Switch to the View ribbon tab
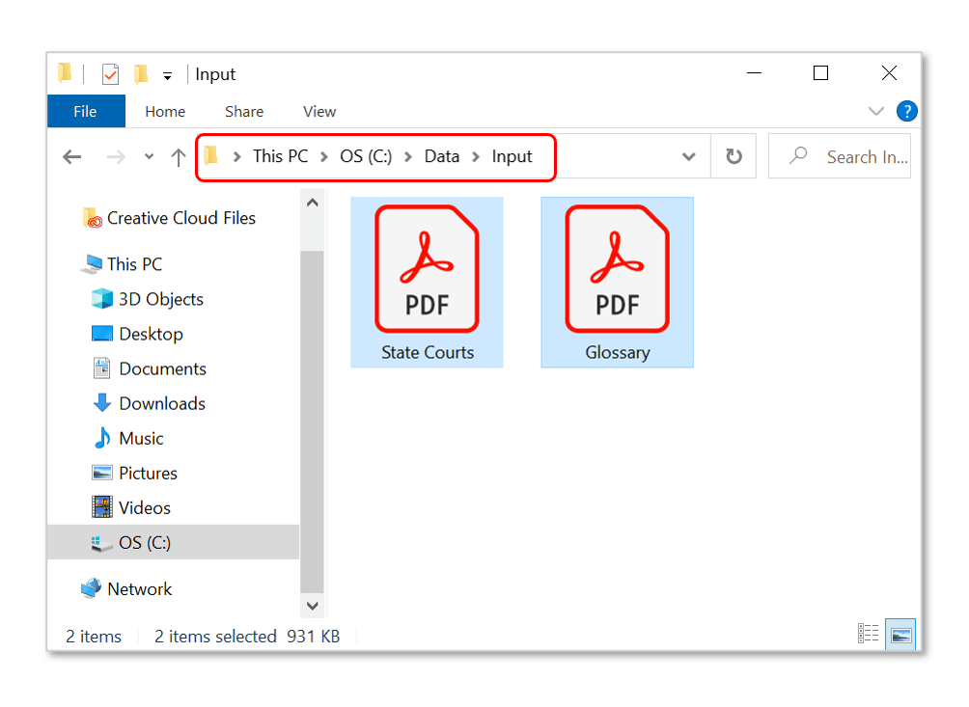This screenshot has height=707, width=969. 319,111
